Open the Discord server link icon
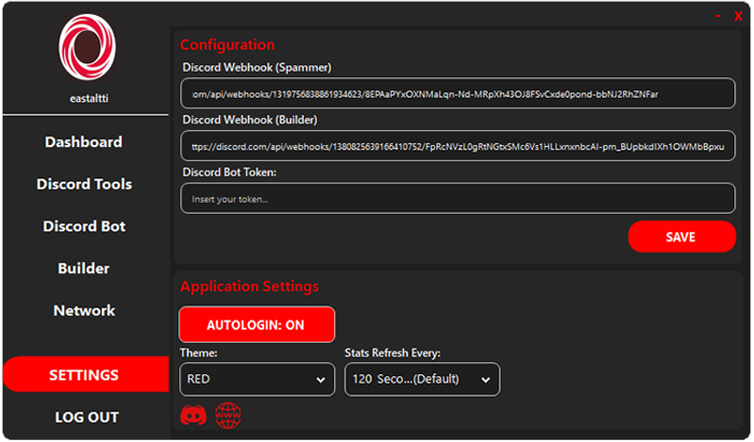Screen dimensions: 754x442 coord(193,416)
